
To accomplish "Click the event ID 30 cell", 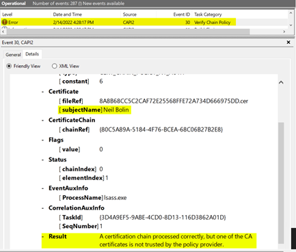I will tap(187, 23).
